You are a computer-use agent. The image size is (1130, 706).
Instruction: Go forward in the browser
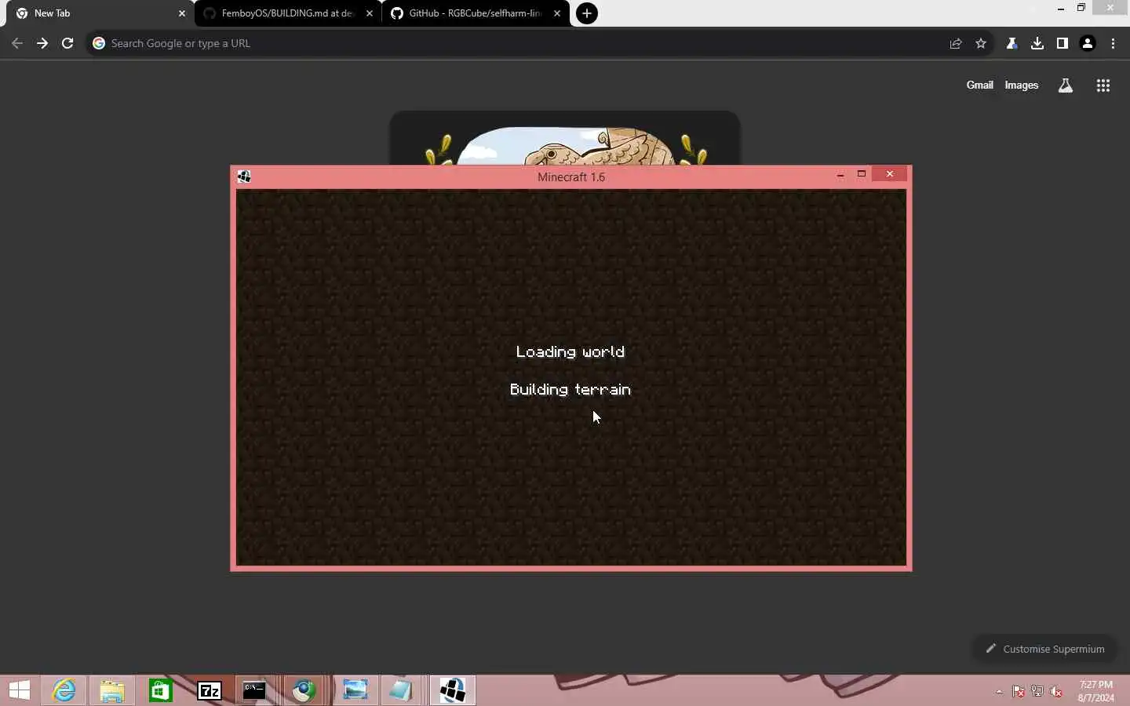point(42,44)
